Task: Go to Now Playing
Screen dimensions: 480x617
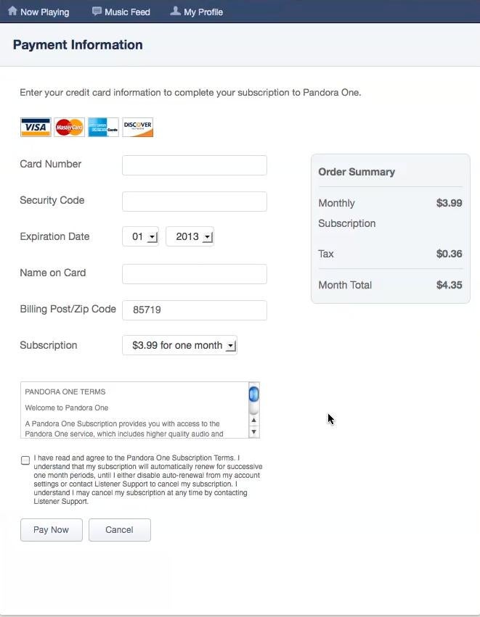Action: (44, 12)
